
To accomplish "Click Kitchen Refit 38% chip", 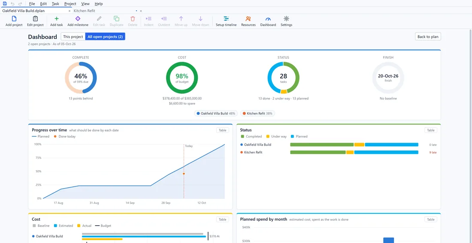I will click(x=258, y=114).
